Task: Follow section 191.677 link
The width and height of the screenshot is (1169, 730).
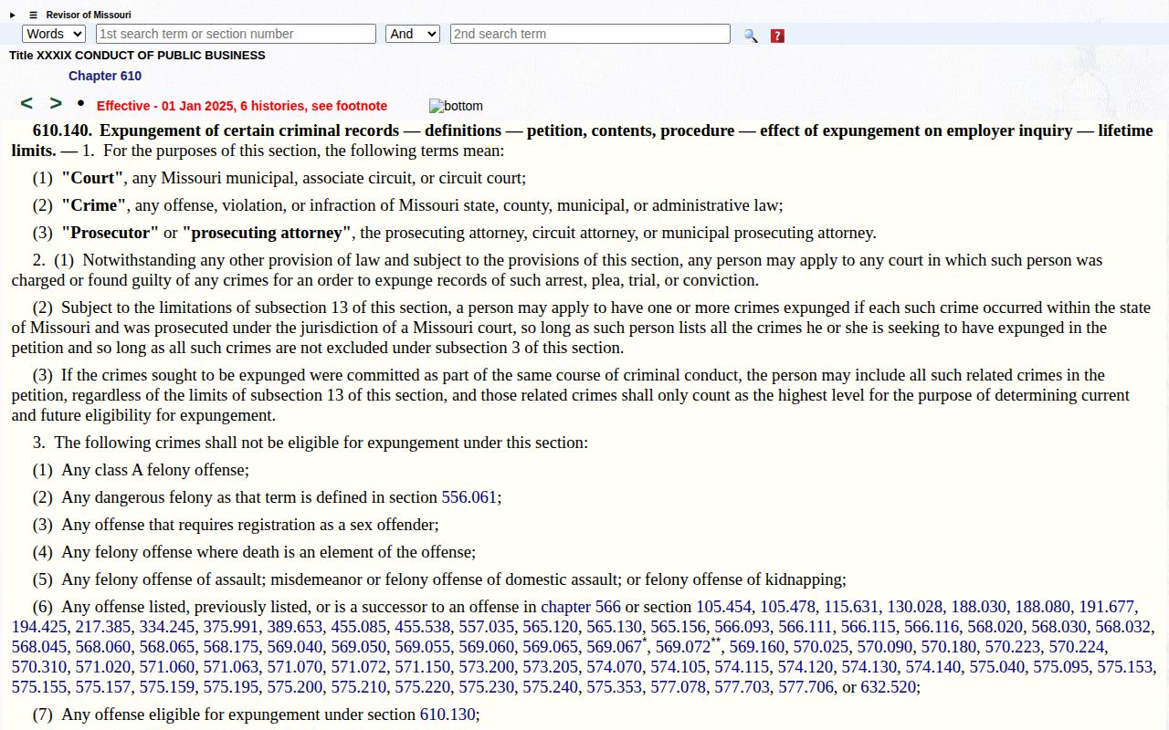Action: click(1107, 607)
